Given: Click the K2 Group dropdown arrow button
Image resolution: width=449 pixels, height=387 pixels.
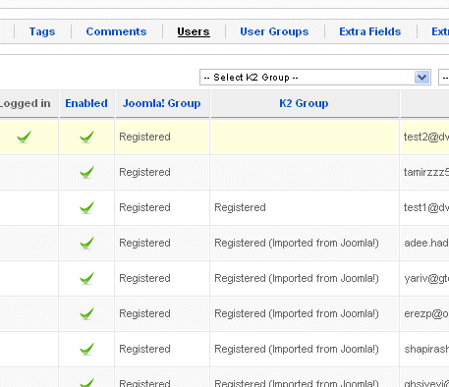Looking at the screenshot, I should [421, 78].
